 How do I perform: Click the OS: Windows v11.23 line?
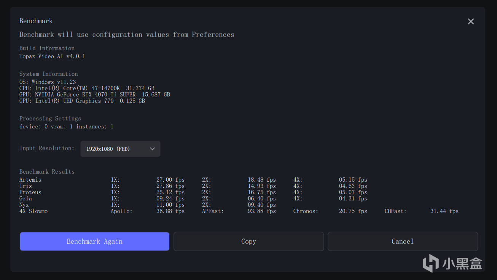(48, 82)
